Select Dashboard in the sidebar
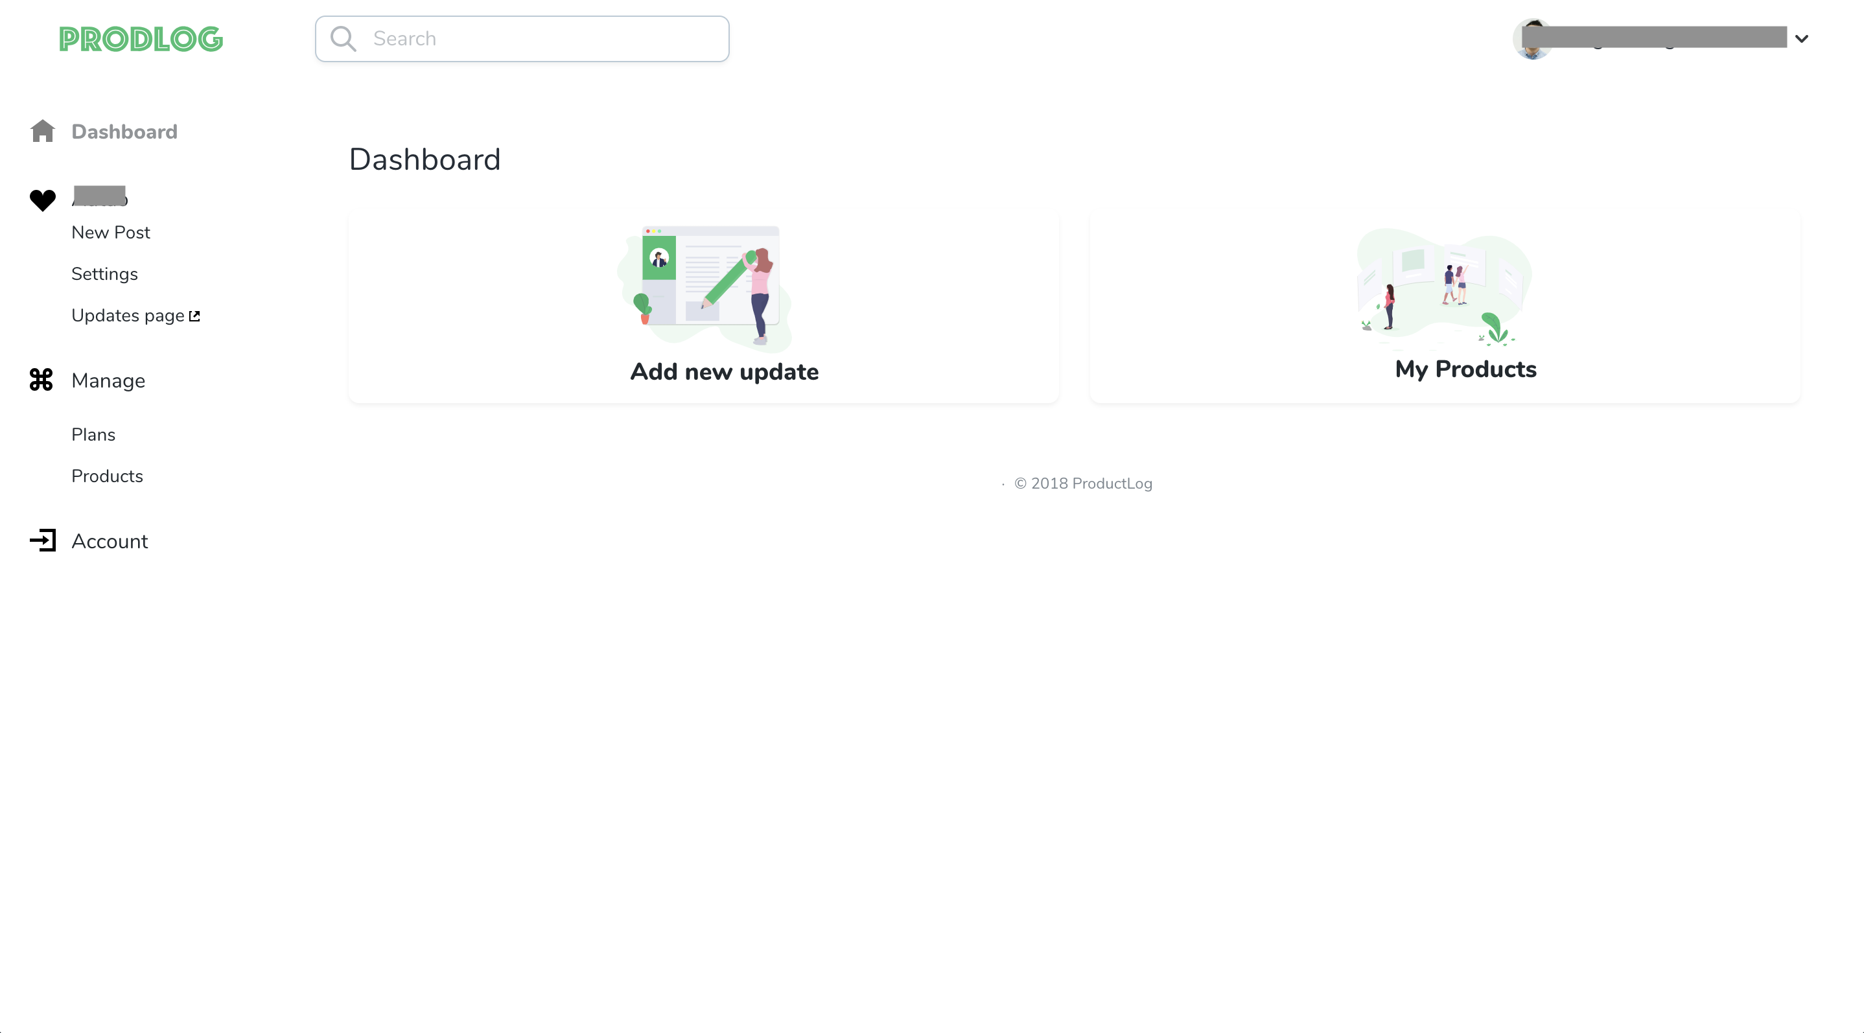The height and width of the screenshot is (1033, 1864). pos(124,131)
